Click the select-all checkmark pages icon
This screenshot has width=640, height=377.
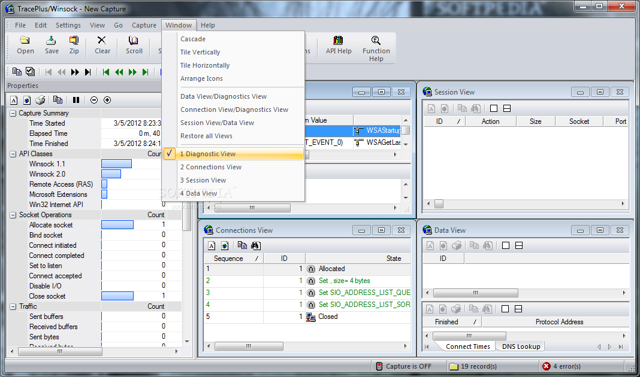click(x=30, y=72)
